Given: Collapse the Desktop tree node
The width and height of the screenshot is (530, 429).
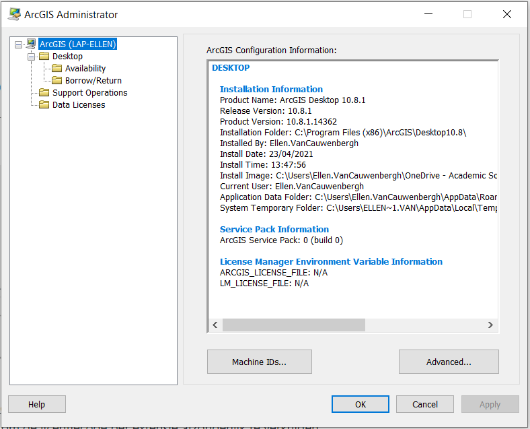Looking at the screenshot, I should coord(32,57).
